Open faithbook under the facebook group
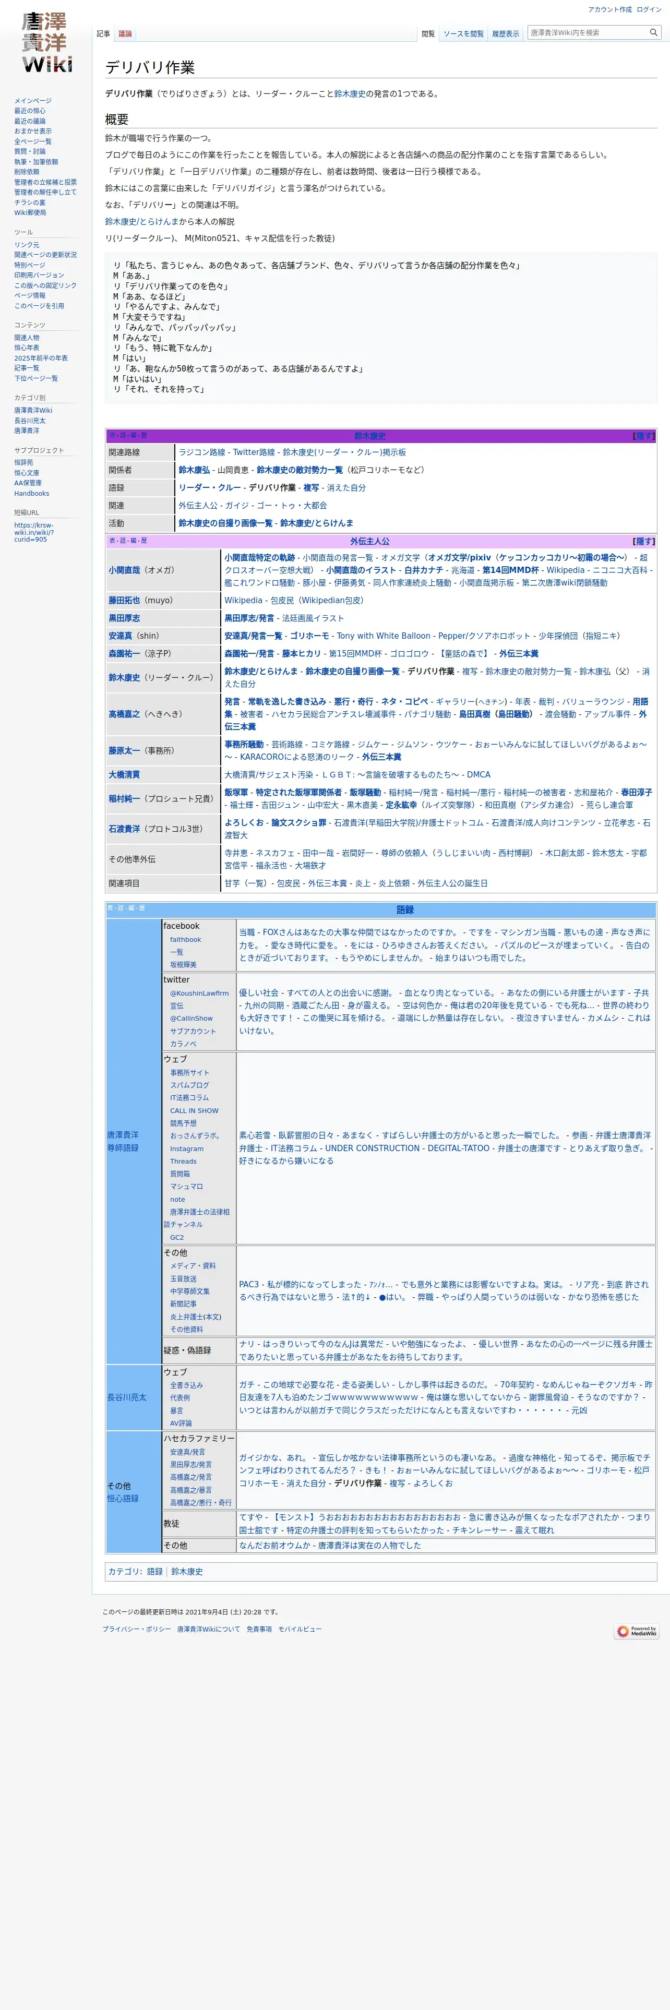Viewport: 670px width, 2010px height. 186,940
